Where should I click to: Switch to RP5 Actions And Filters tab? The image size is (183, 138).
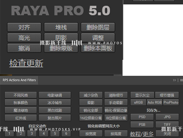point(19,80)
